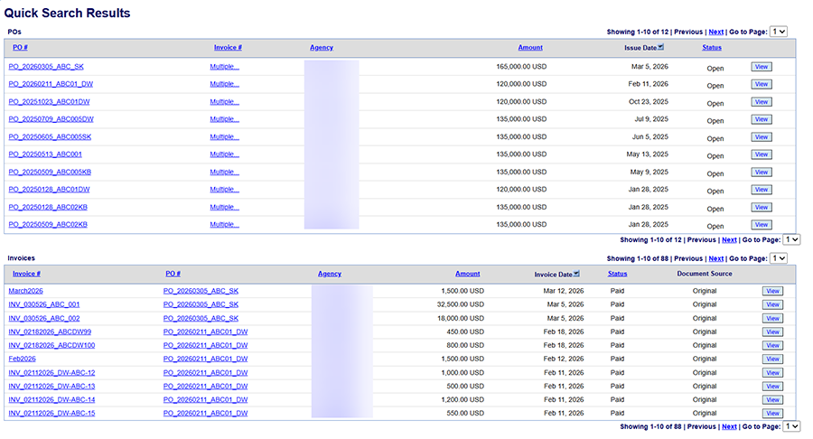Screen dimensions: 813x439
Task: Open PO link in Feb2026 invoice row
Action: [x=206, y=359]
